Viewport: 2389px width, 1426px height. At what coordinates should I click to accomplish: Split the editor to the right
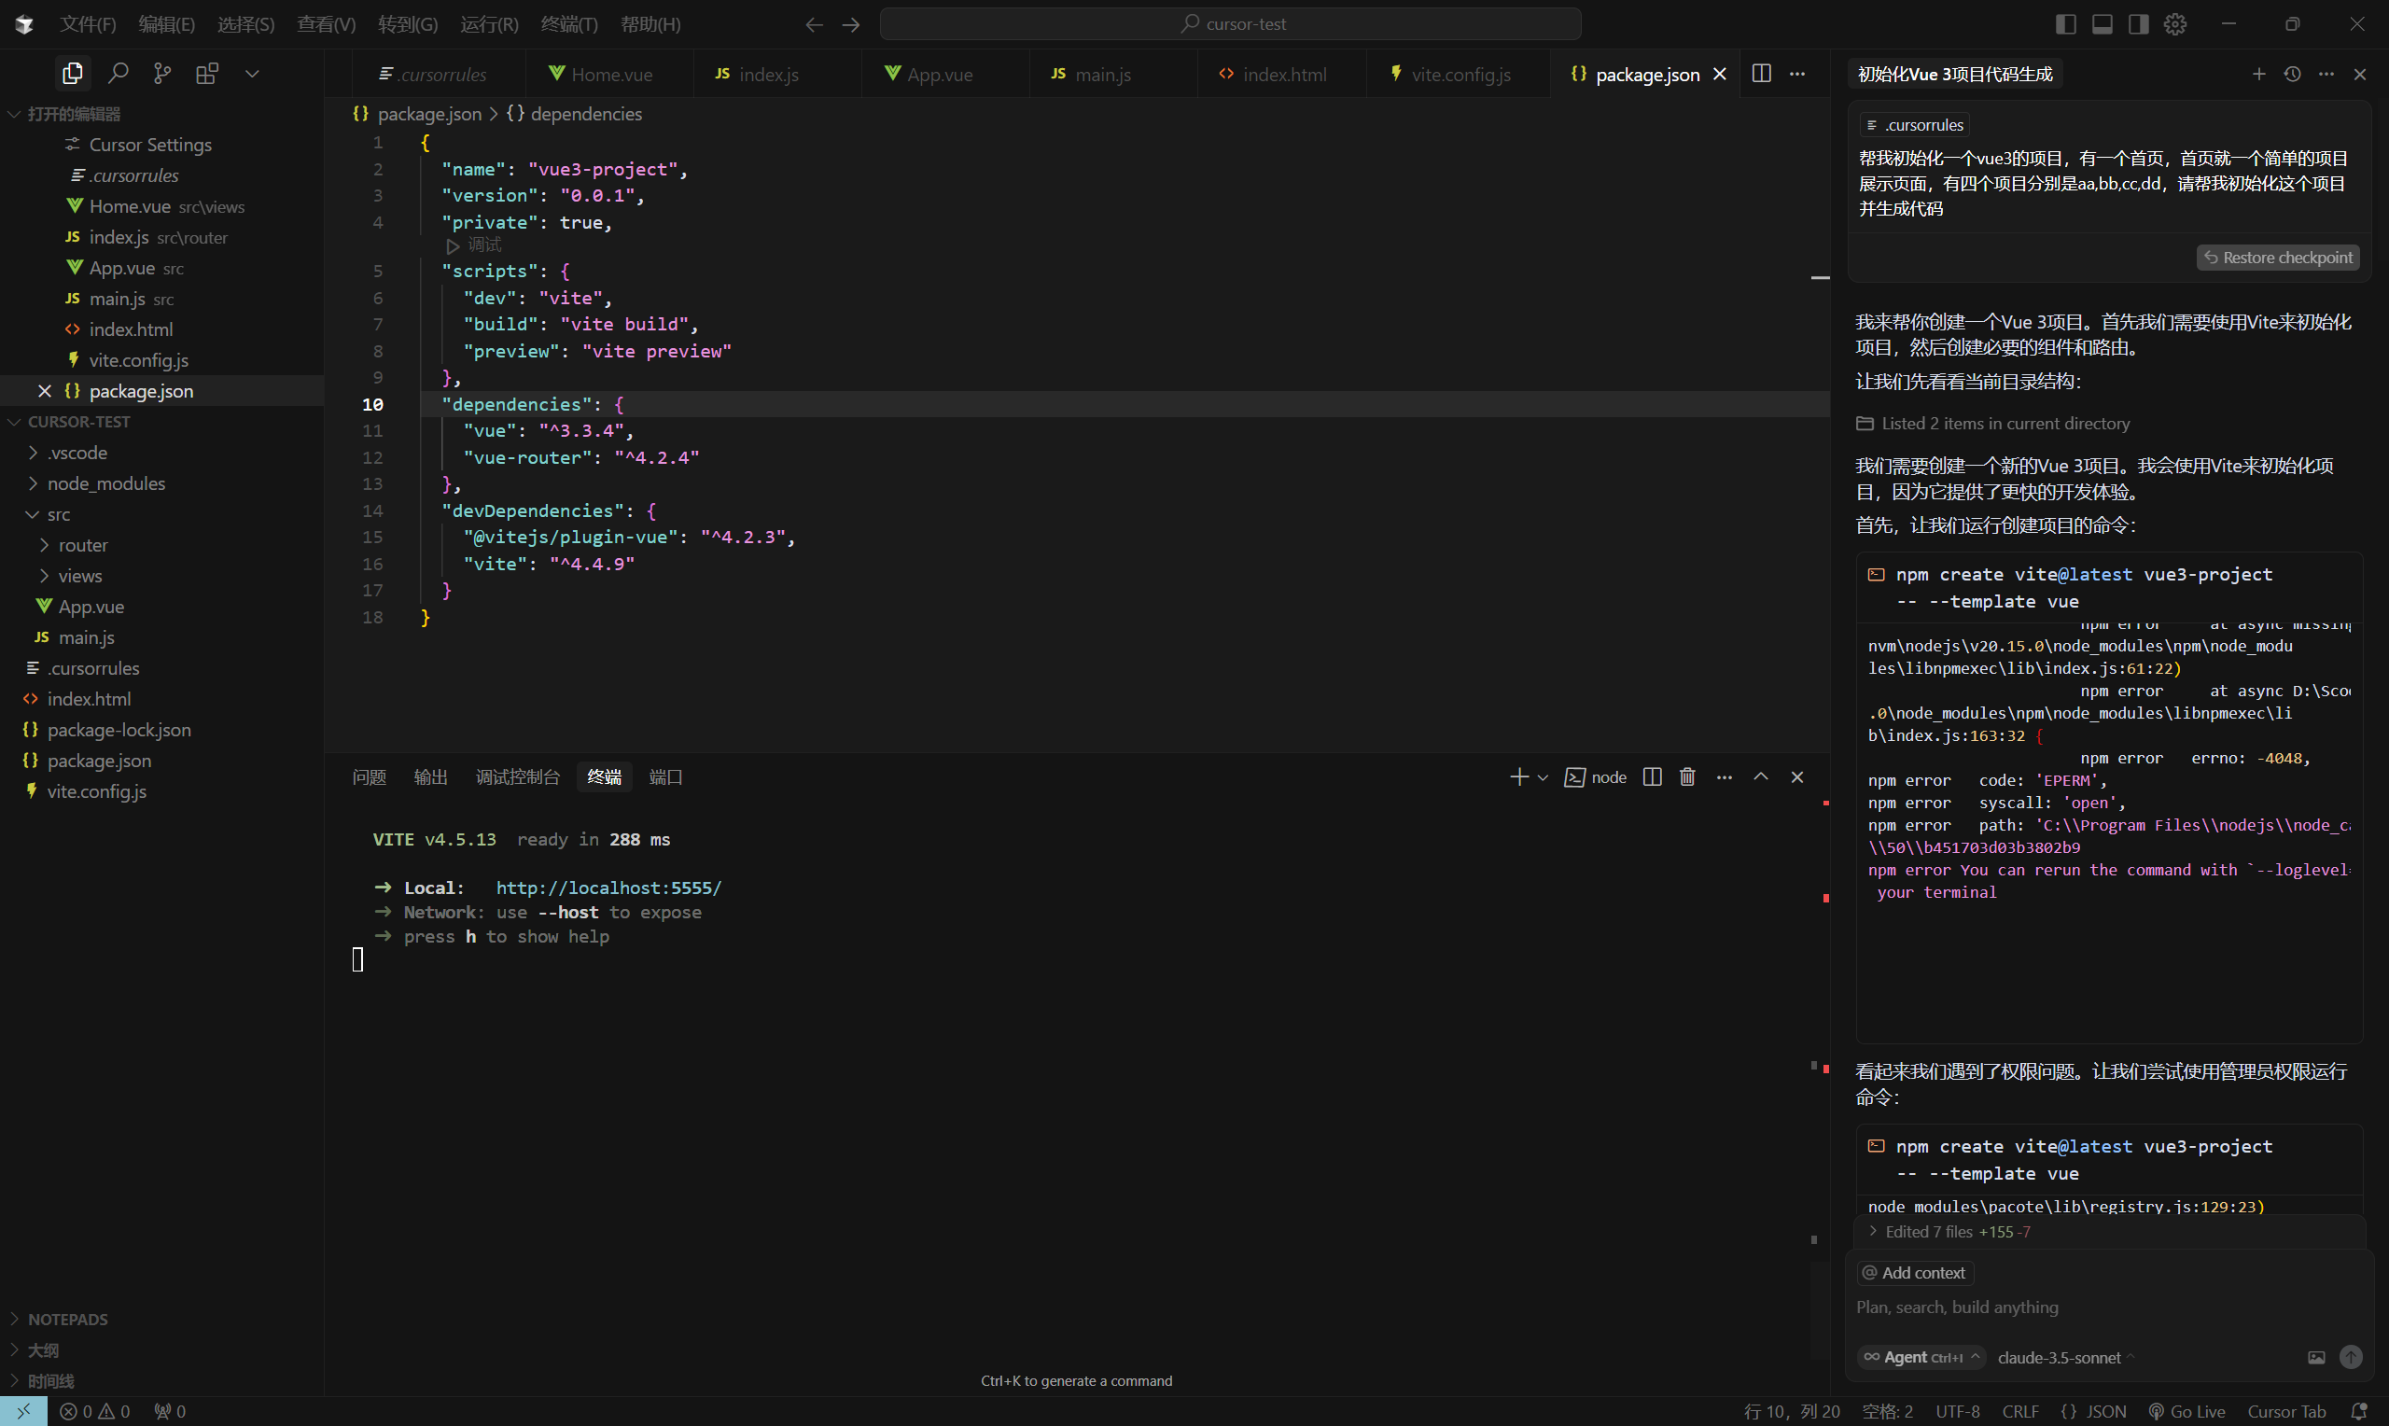(1761, 73)
